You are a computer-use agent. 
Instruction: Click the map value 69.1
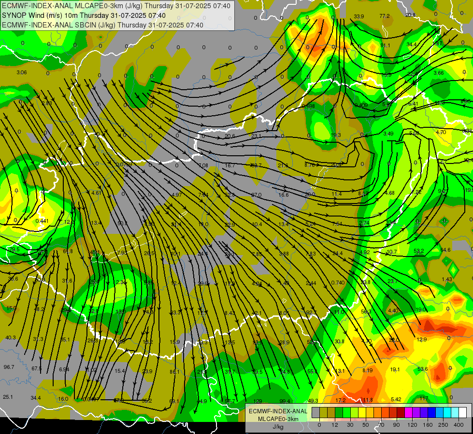point(174,401)
